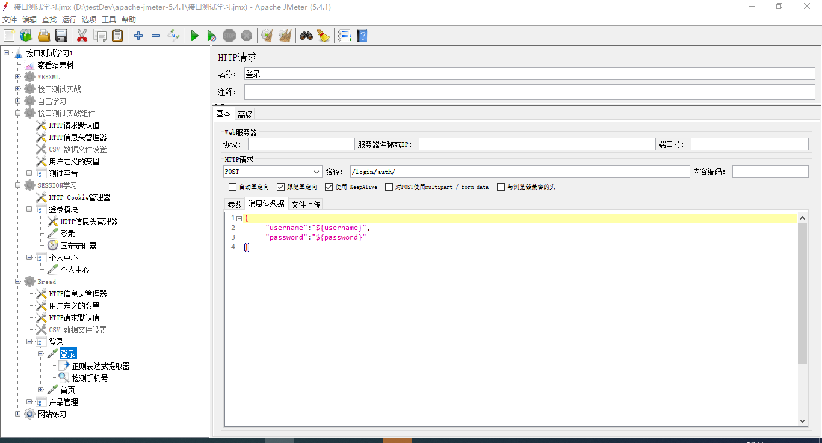
Task: Enable 对POST使用multipart / form-data
Action: click(x=389, y=187)
